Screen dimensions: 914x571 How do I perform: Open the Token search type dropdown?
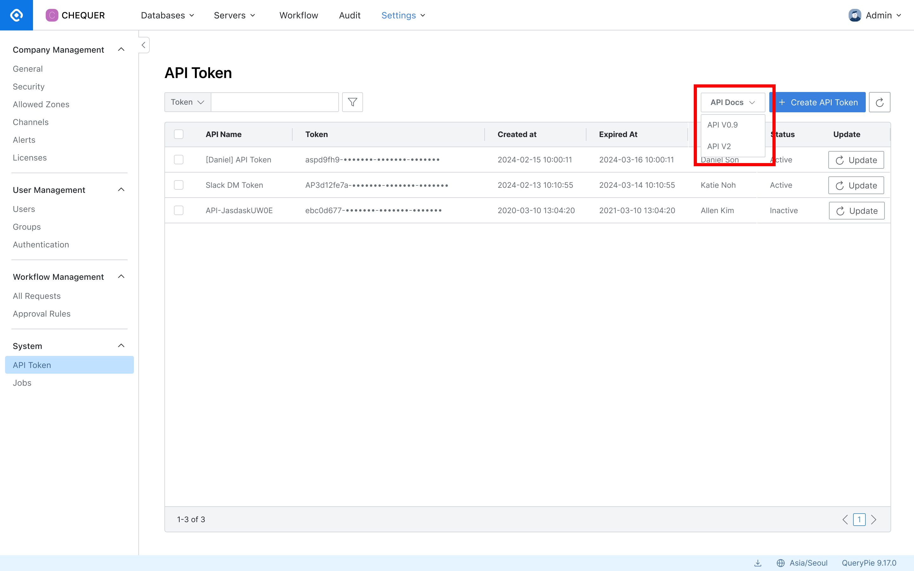pyautogui.click(x=188, y=102)
